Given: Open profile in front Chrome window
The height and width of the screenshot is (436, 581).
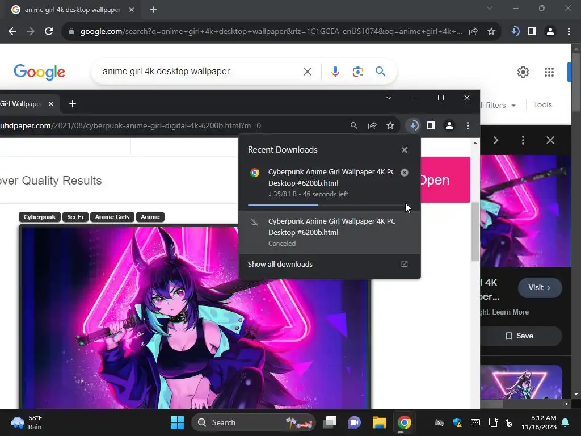Looking at the screenshot, I should coord(449,125).
